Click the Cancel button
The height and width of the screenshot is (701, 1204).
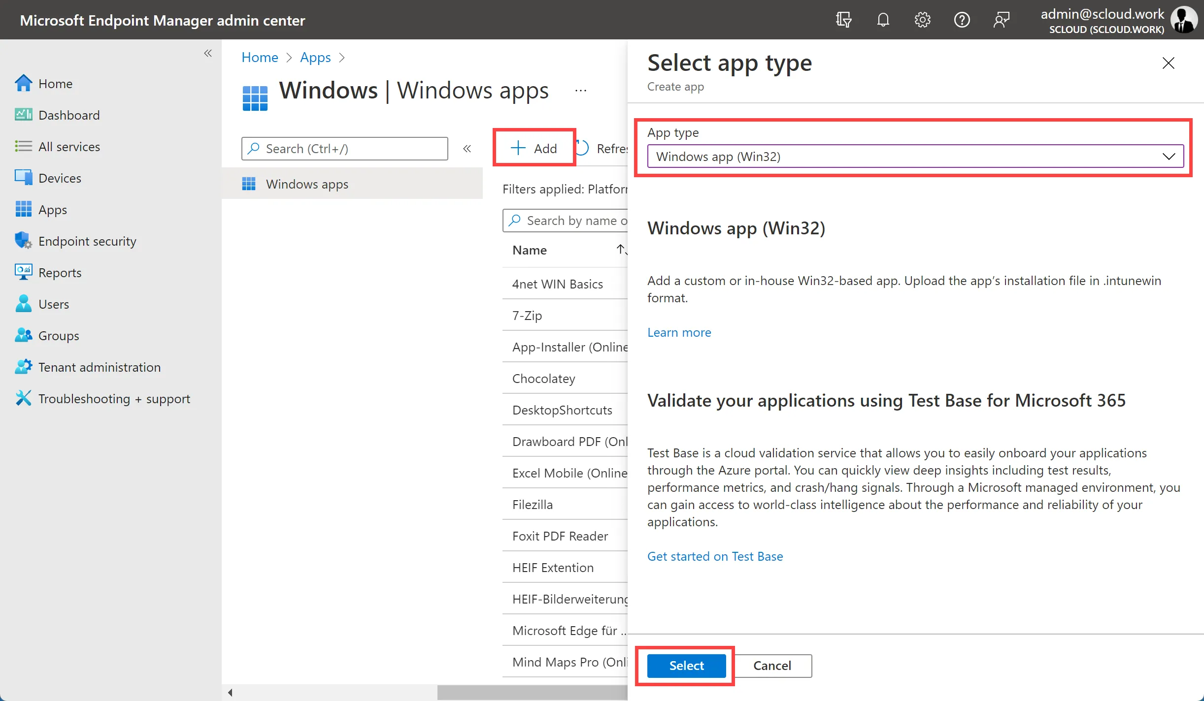(772, 666)
